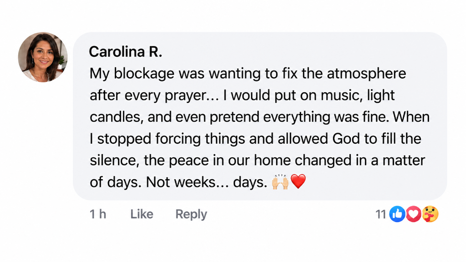466x262 pixels.
Task: Click the care hug reaction emoji
Action: [430, 214]
